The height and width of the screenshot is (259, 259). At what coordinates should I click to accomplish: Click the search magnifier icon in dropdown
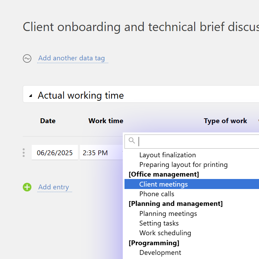click(x=132, y=141)
